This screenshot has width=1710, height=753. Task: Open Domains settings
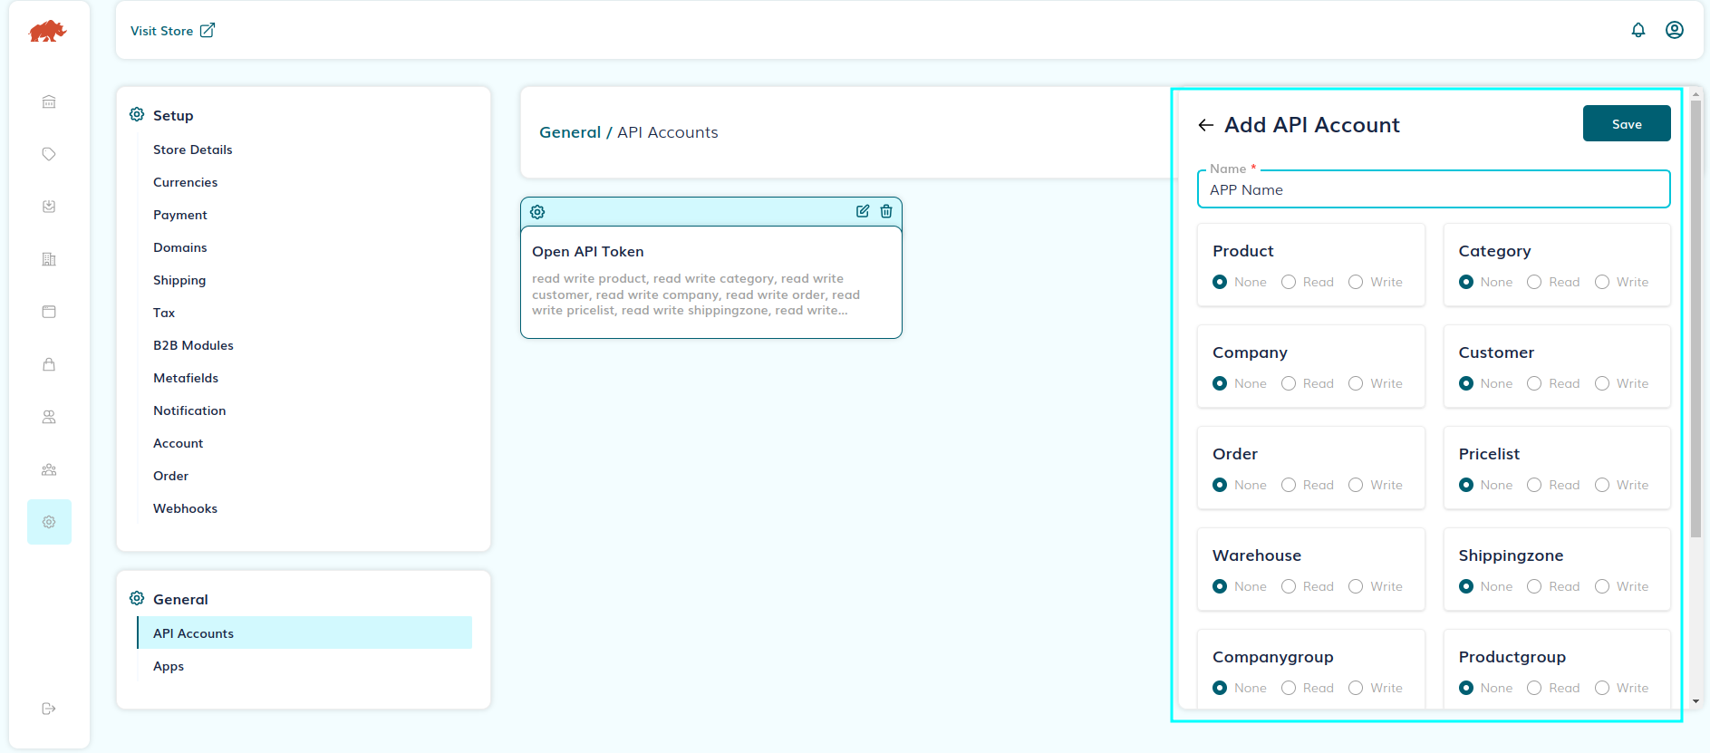(x=179, y=247)
